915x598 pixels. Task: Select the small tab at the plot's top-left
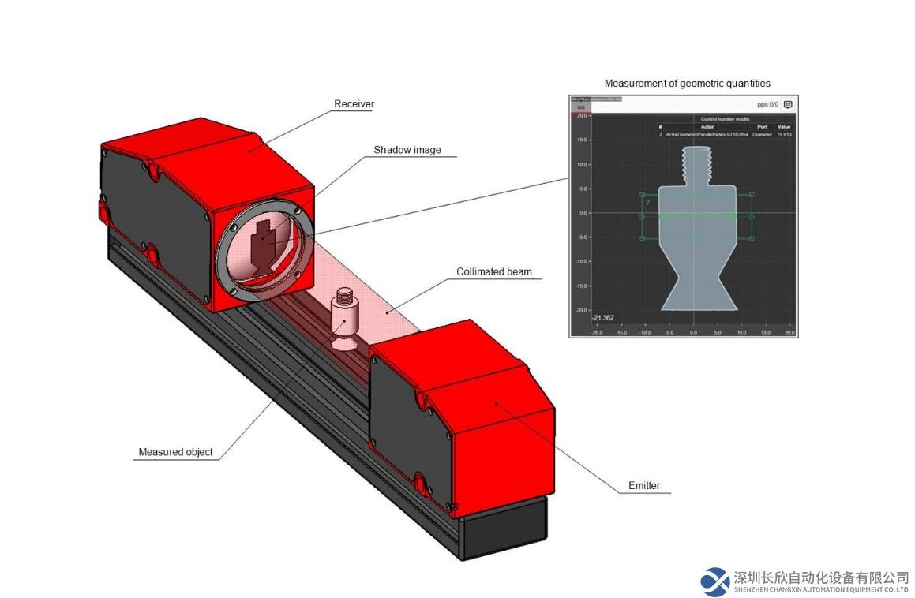(x=580, y=107)
